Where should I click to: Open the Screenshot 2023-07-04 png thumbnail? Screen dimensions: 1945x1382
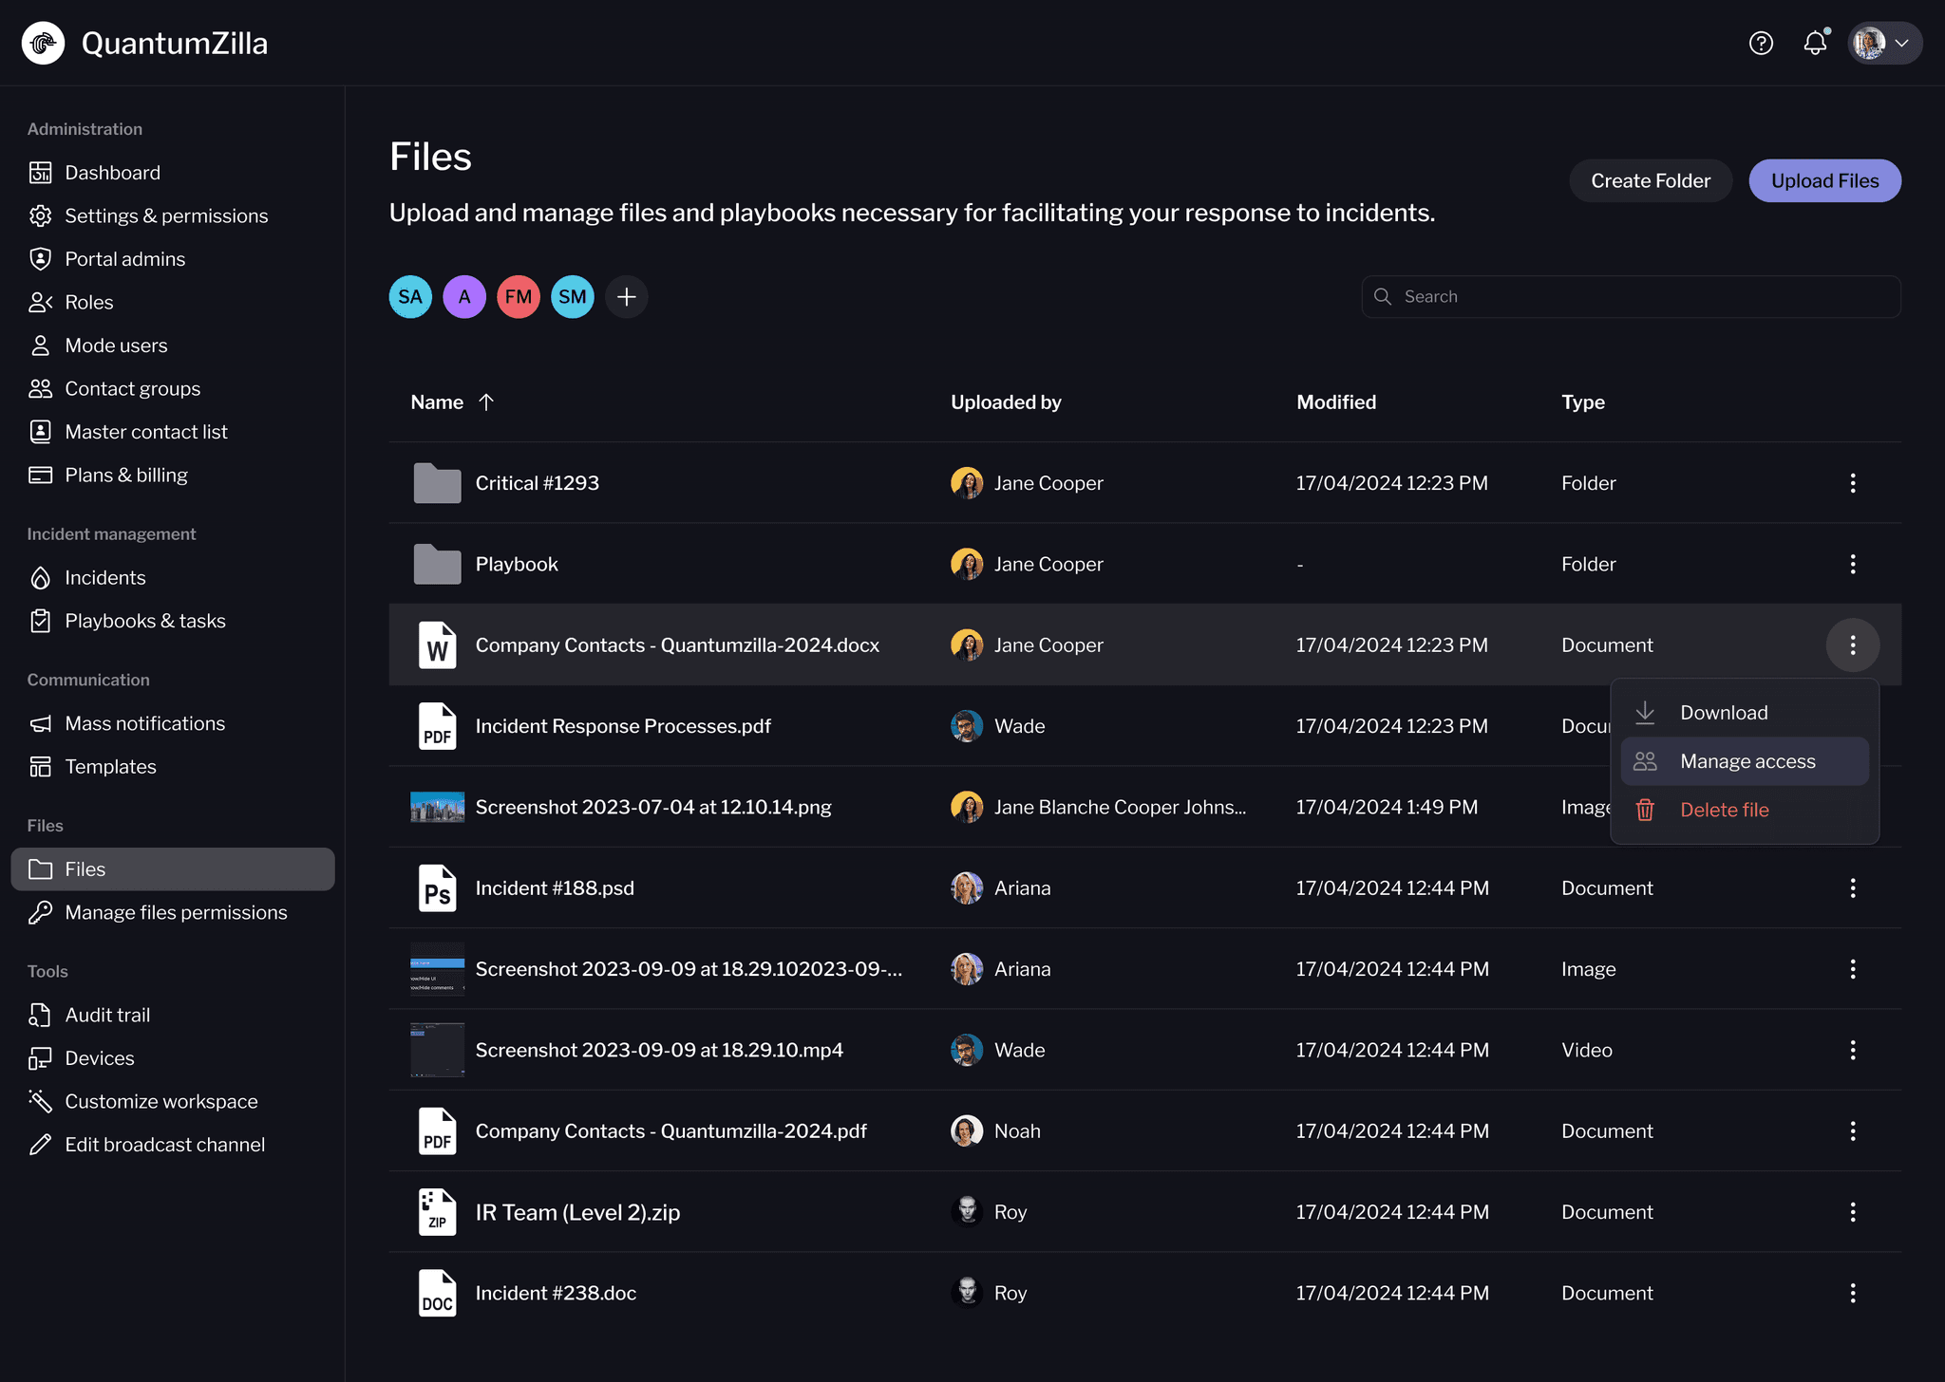pyautogui.click(x=437, y=807)
